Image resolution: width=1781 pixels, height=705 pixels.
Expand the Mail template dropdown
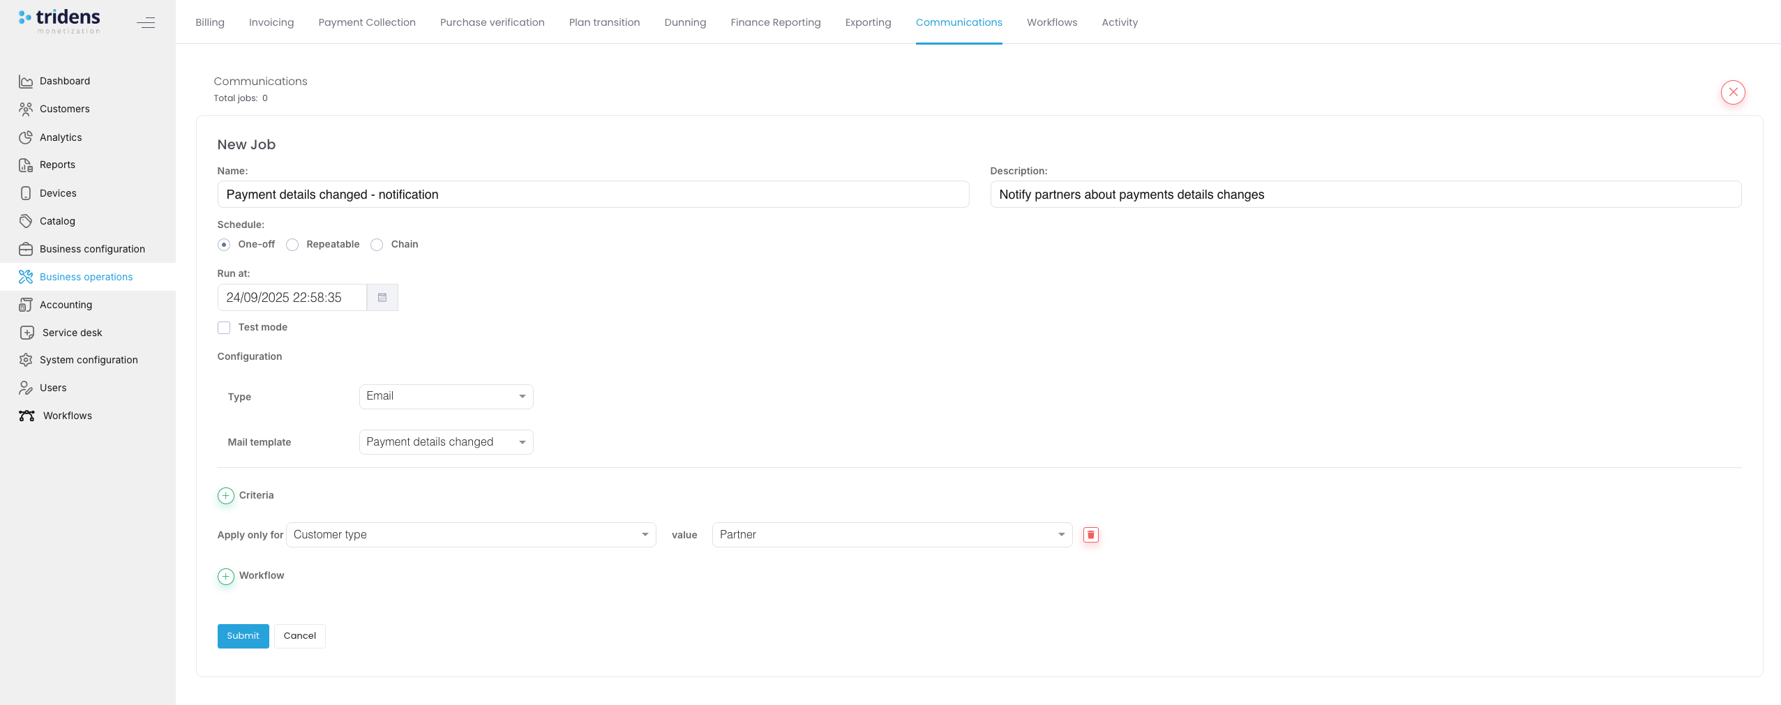(x=446, y=442)
